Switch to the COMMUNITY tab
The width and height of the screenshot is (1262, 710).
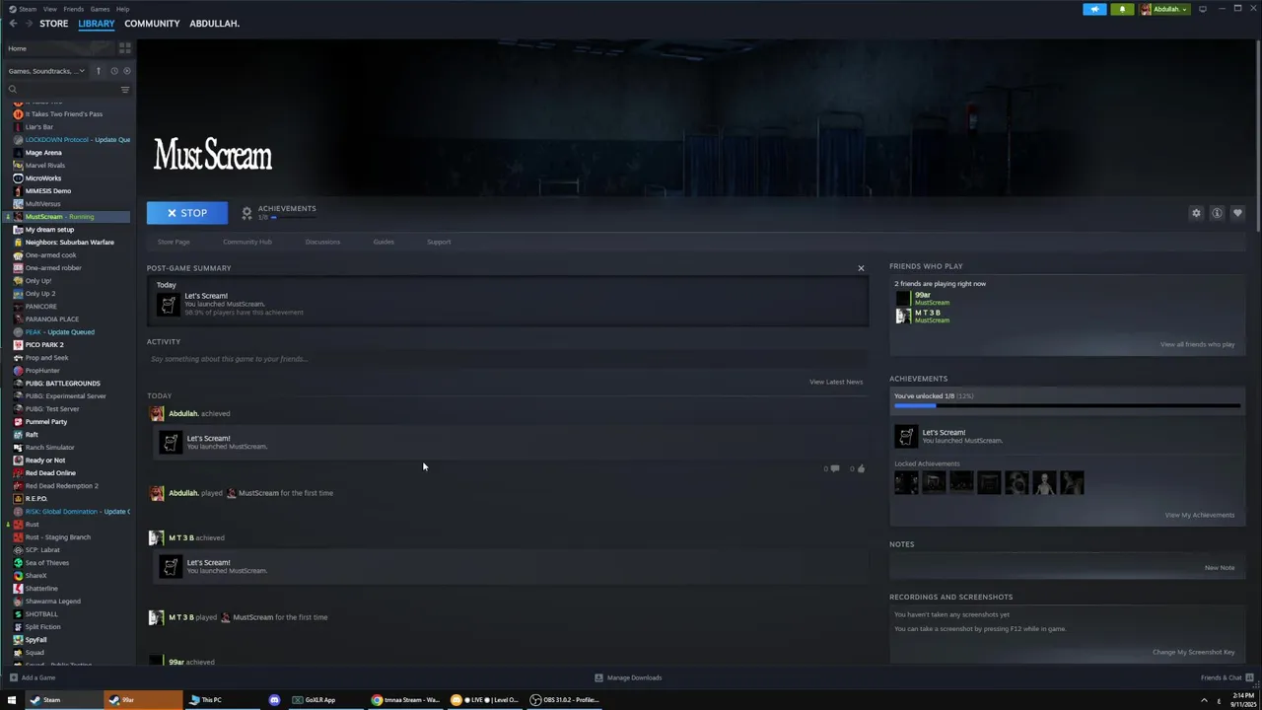(152, 23)
